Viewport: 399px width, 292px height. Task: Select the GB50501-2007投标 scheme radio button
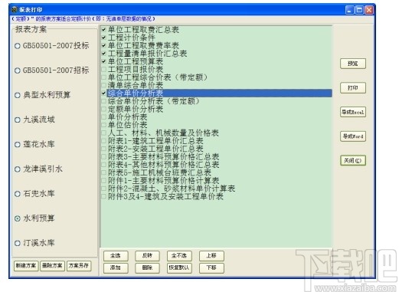coord(18,46)
